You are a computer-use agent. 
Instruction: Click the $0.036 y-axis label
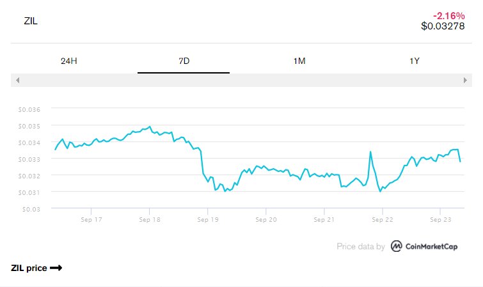29,109
